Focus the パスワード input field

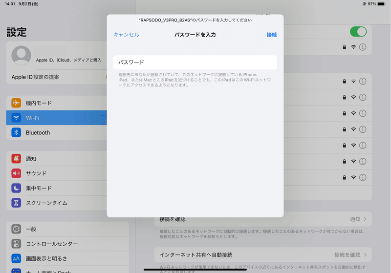tap(195, 63)
